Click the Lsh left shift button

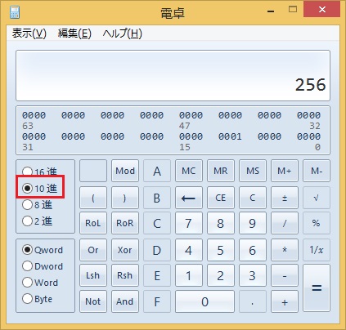[x=93, y=275]
